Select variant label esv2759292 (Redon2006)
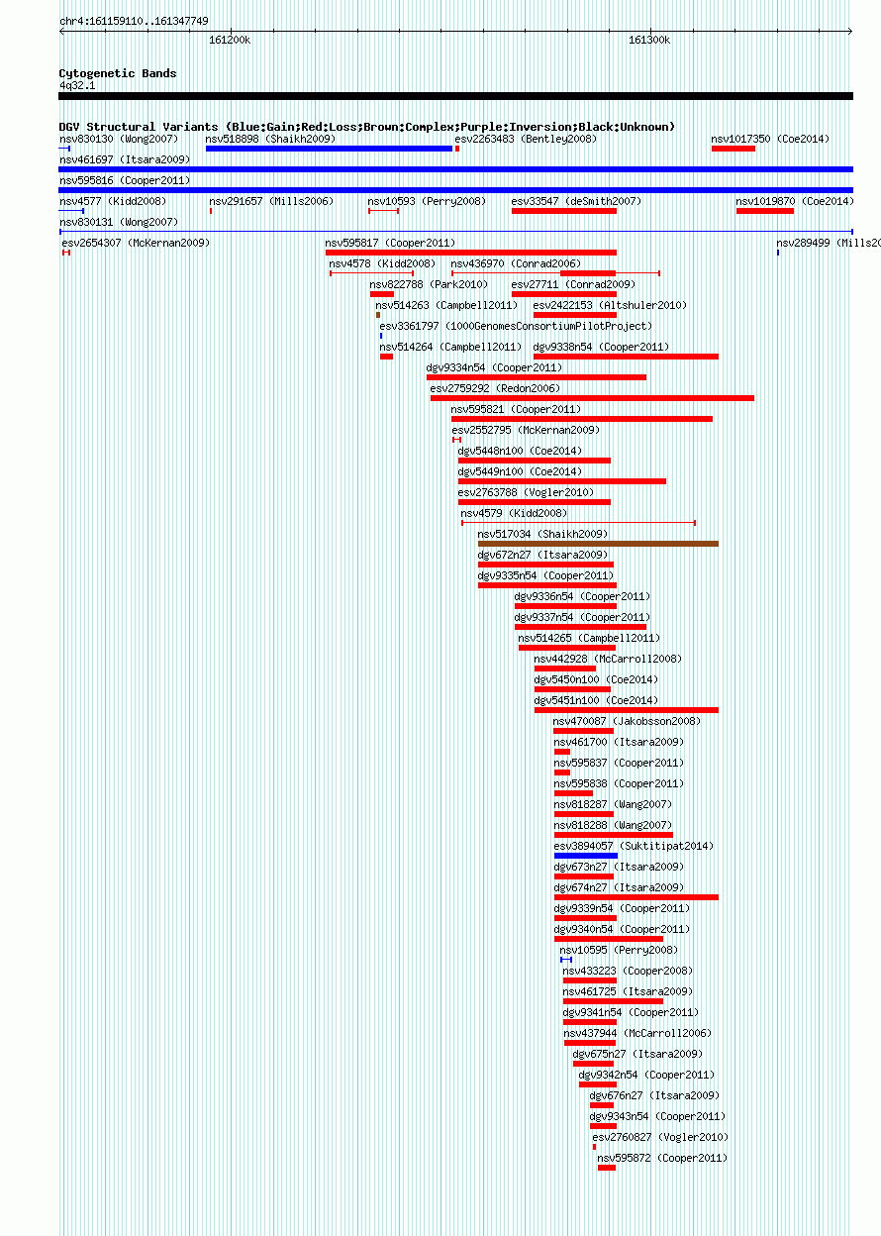This screenshot has width=881, height=1236. [494, 388]
